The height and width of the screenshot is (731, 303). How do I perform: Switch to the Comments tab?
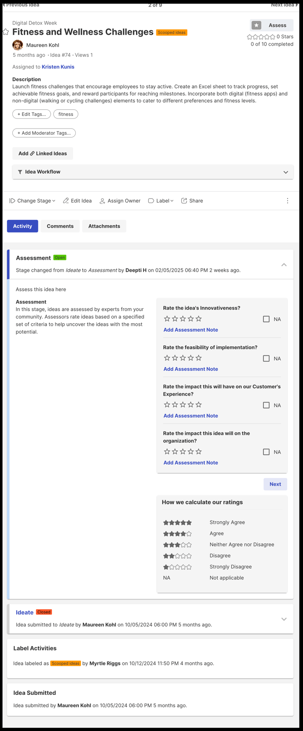click(60, 226)
